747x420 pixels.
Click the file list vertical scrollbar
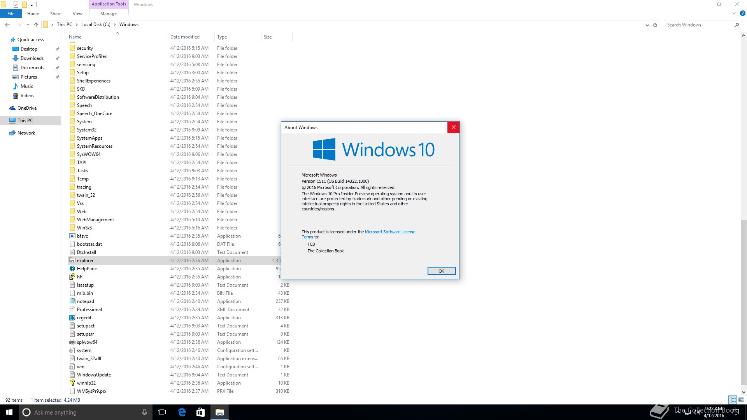pos(743,302)
